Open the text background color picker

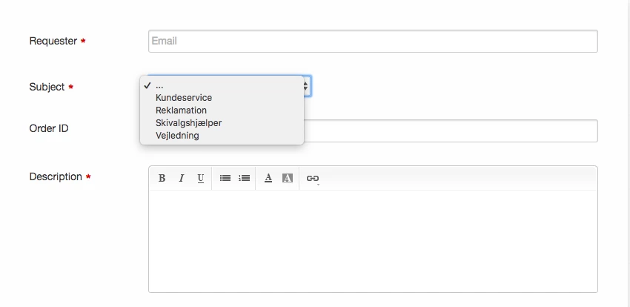click(288, 178)
